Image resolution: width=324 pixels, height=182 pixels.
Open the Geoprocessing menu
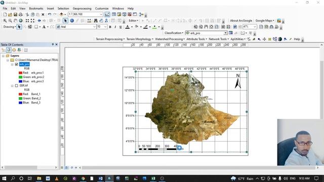(82, 9)
